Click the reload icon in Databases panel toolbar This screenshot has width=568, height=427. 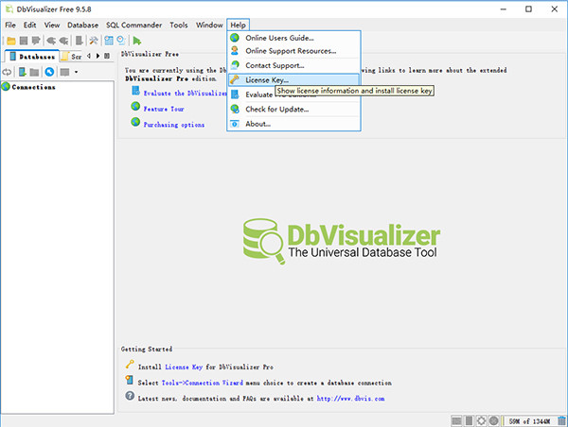(6, 72)
